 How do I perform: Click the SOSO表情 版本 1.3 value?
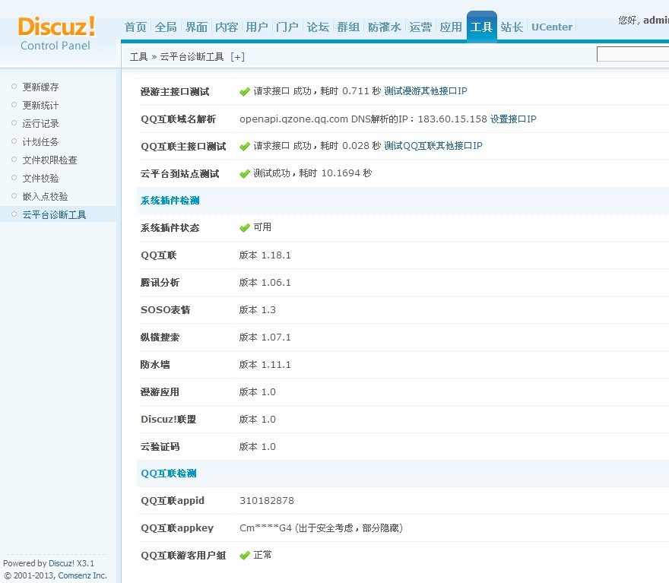(x=257, y=309)
